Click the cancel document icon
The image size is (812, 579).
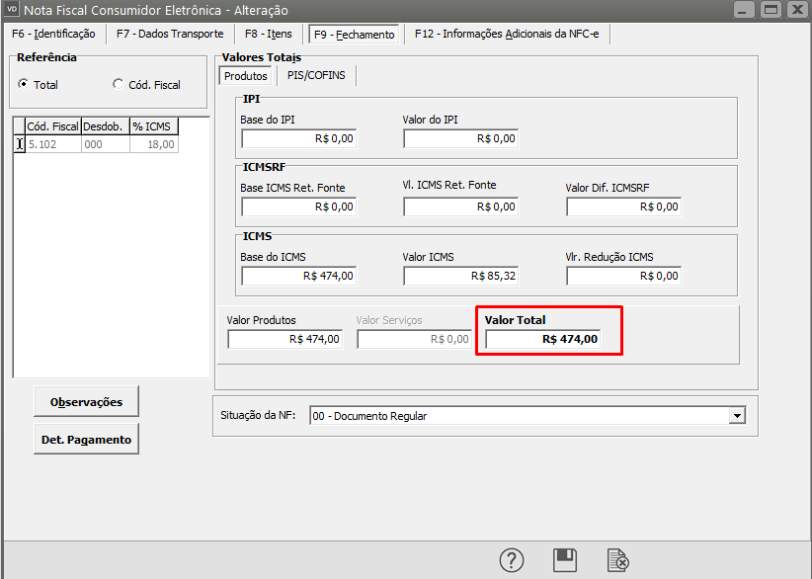point(618,560)
